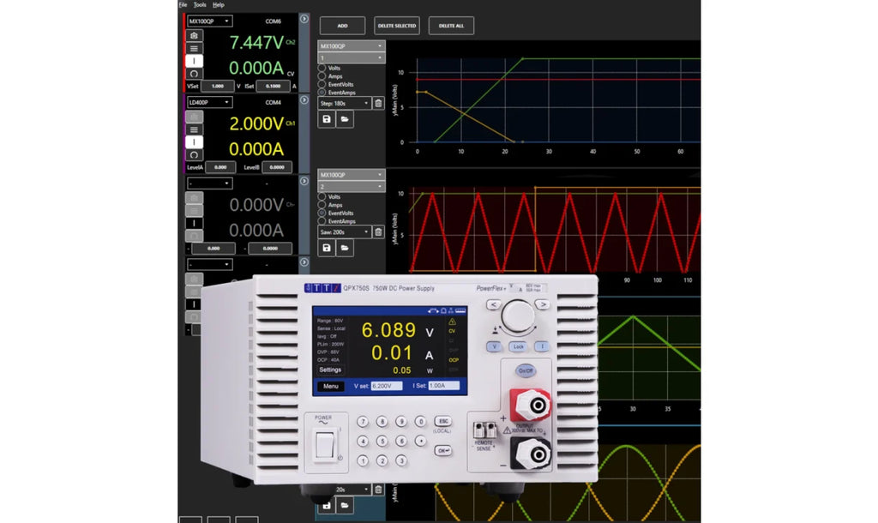Select EventAmps radio button in first graph
878x523 pixels.
pyautogui.click(x=322, y=92)
